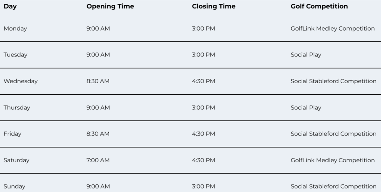The image size is (381, 192).
Task: Select Tuesday's Social Play entry
Action: coord(306,55)
